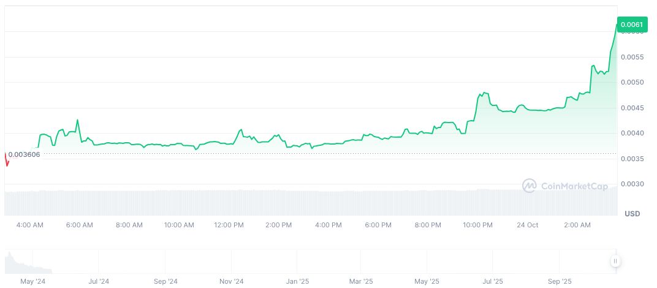Select Jul '24 on the navigator timeline

(x=98, y=281)
